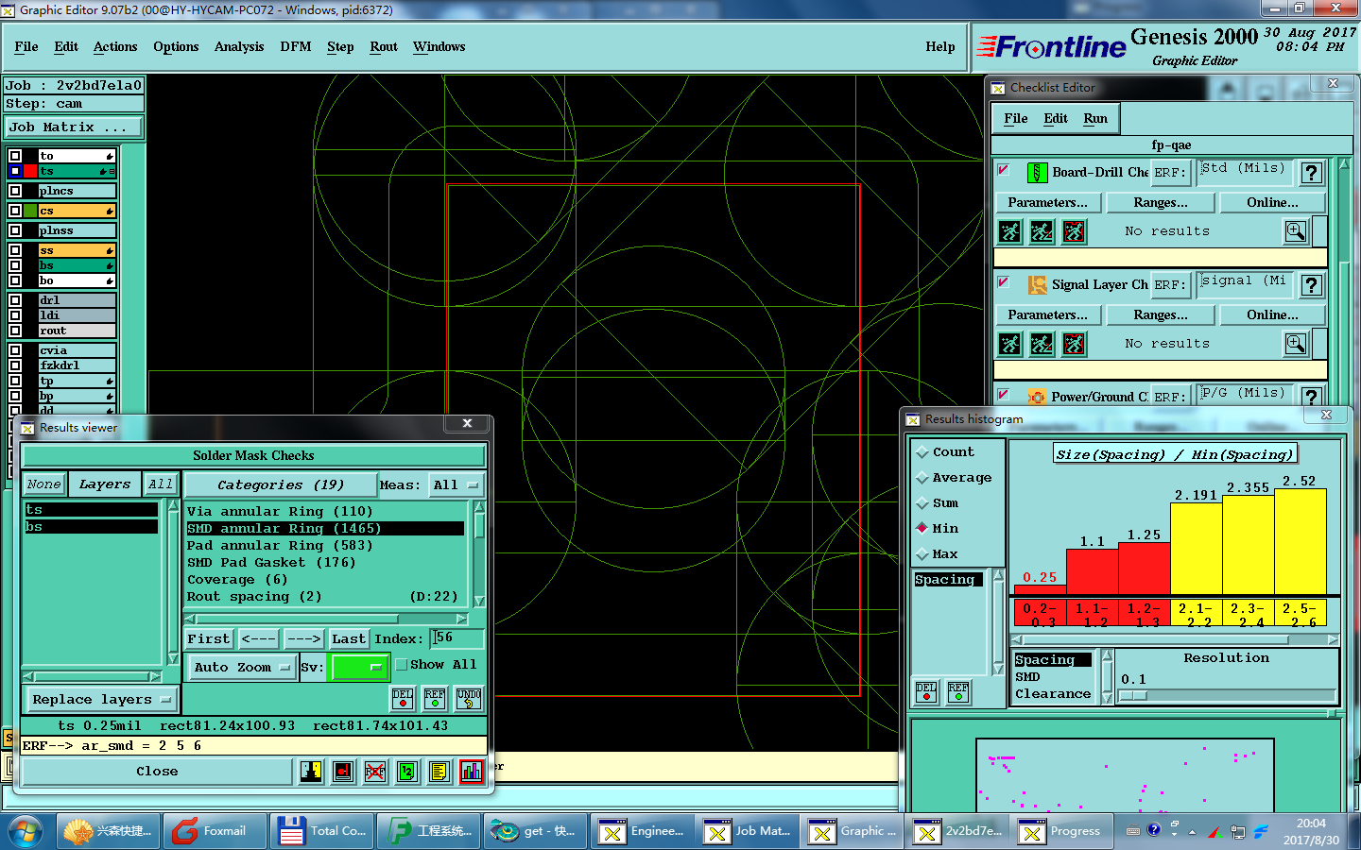Viewport: 1361px width, 850px height.
Task: Click the yellow report note icon
Action: coord(439,772)
